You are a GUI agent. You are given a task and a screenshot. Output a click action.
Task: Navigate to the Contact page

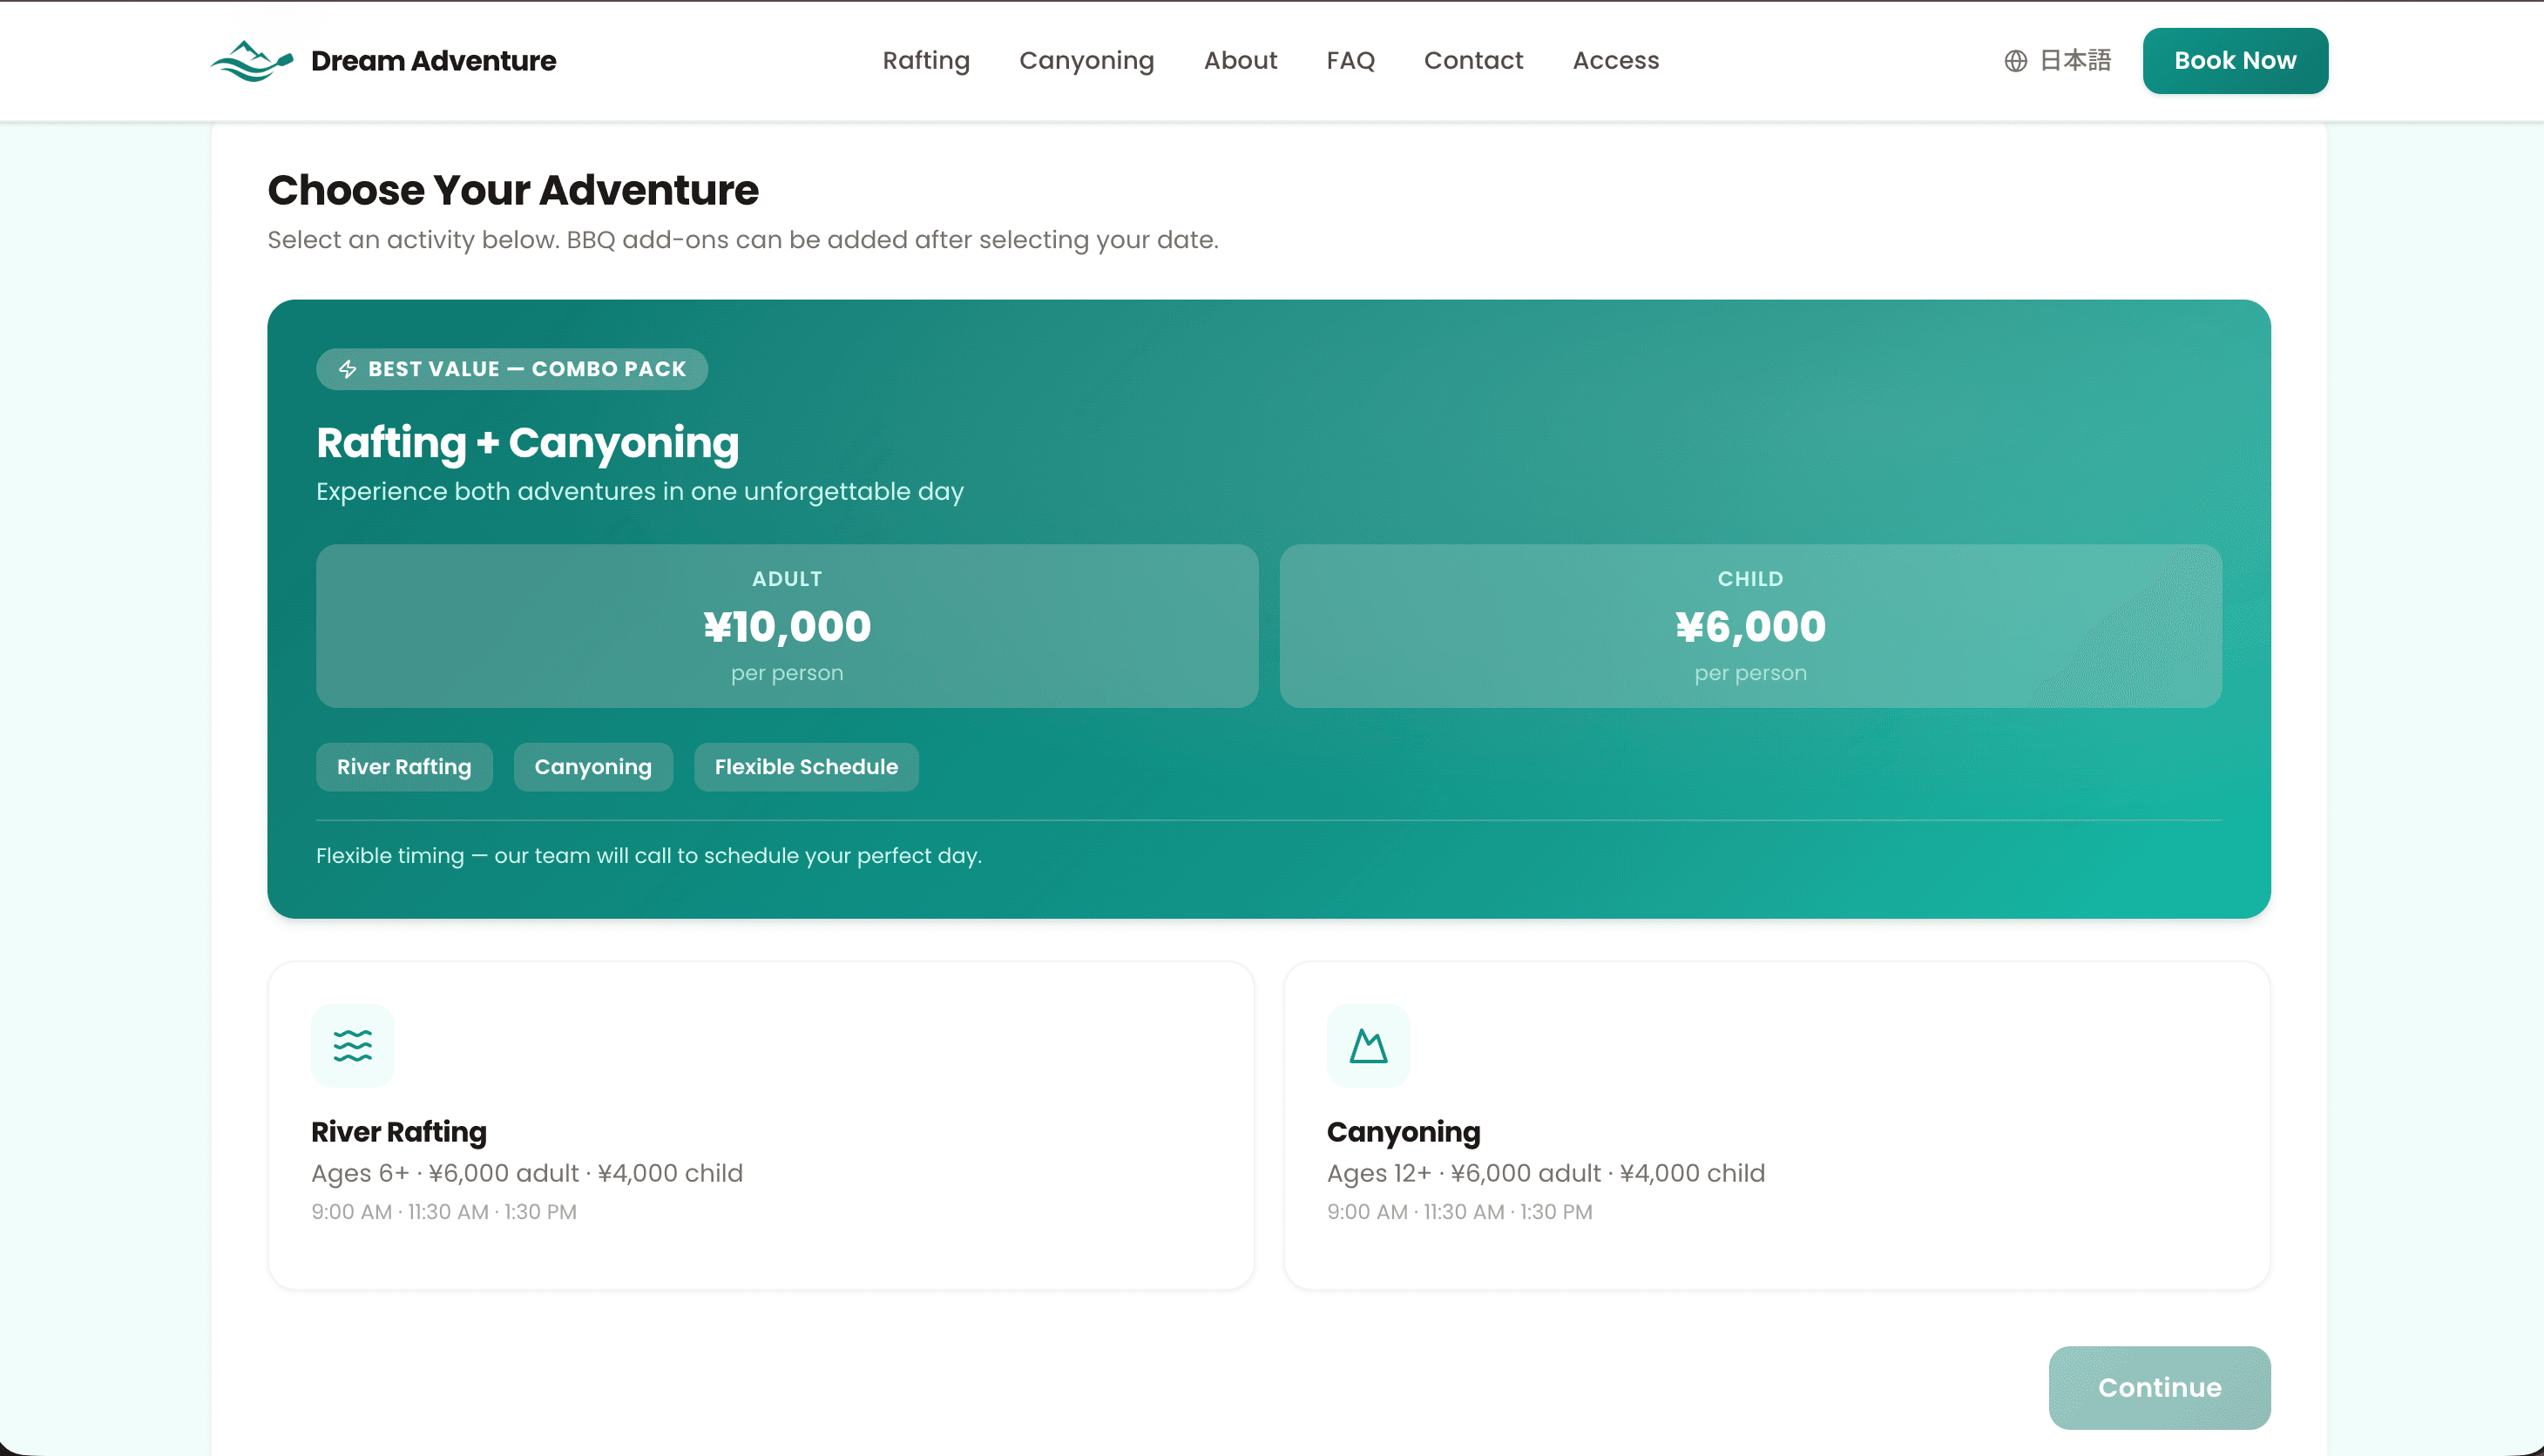[1472, 61]
